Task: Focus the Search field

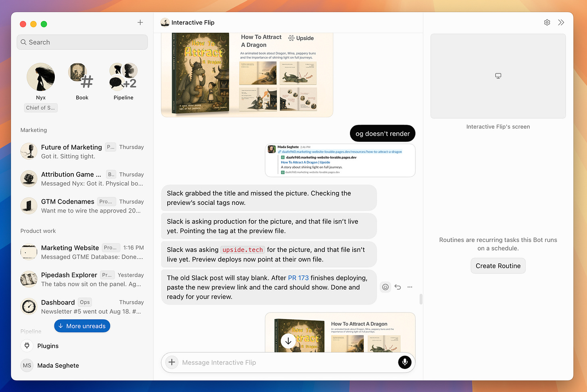Action: click(x=82, y=42)
